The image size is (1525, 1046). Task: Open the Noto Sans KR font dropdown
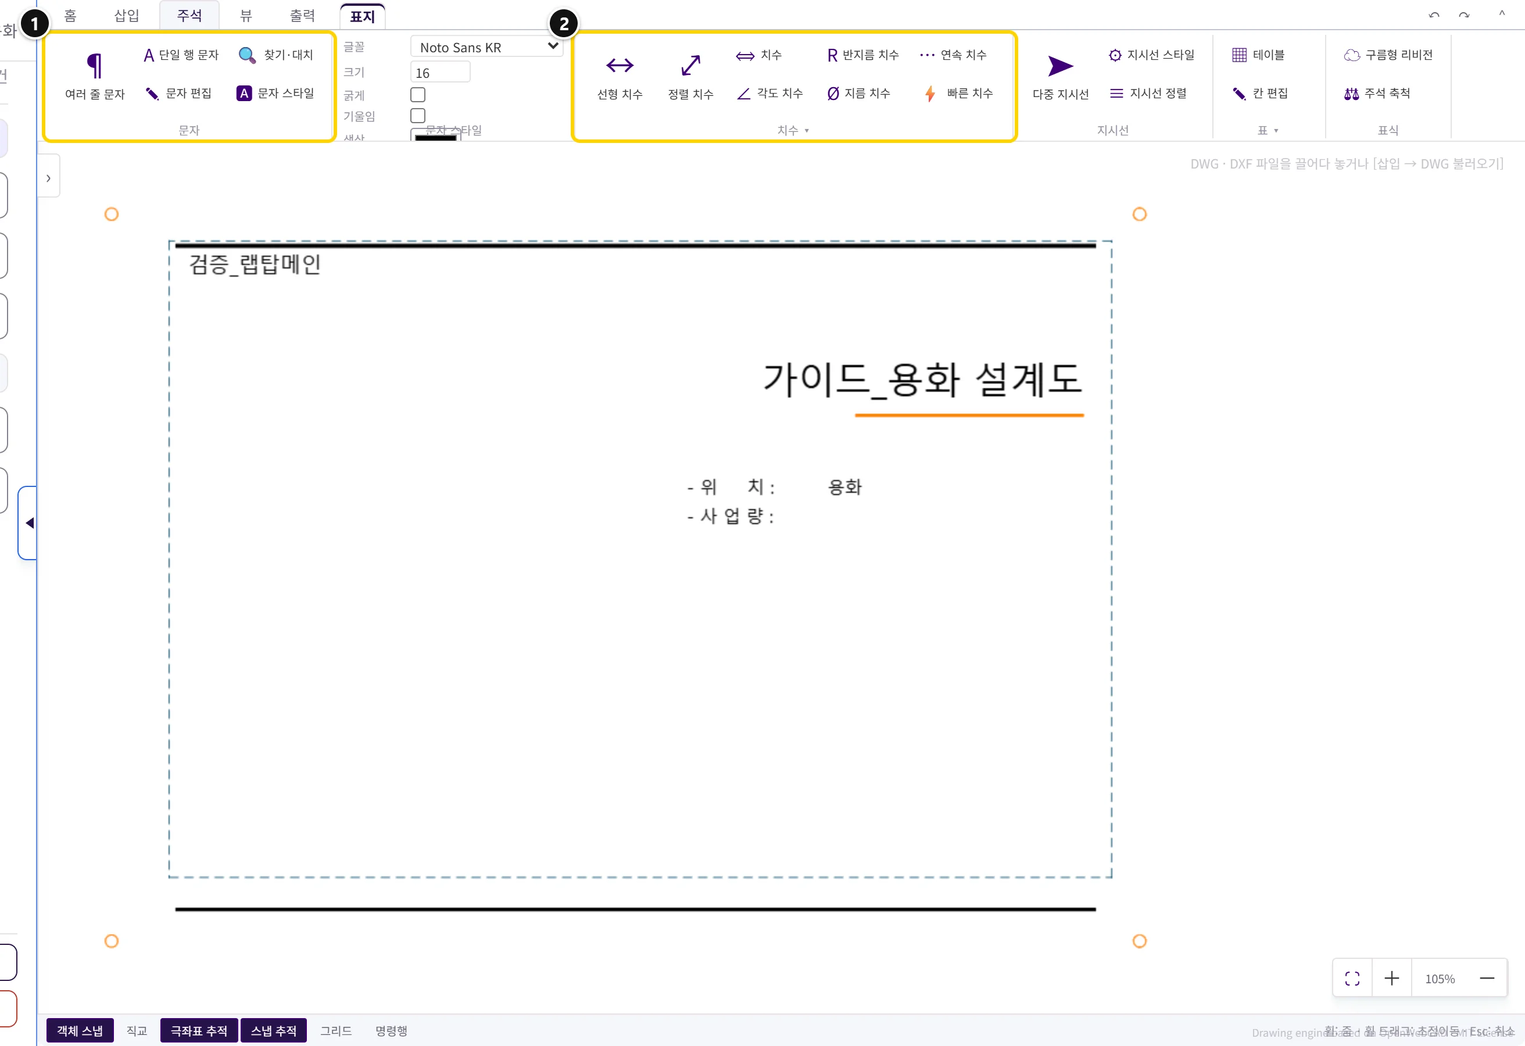point(486,46)
